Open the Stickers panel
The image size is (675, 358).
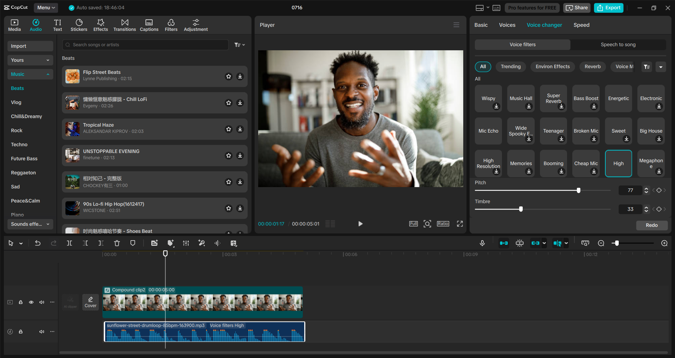(79, 25)
